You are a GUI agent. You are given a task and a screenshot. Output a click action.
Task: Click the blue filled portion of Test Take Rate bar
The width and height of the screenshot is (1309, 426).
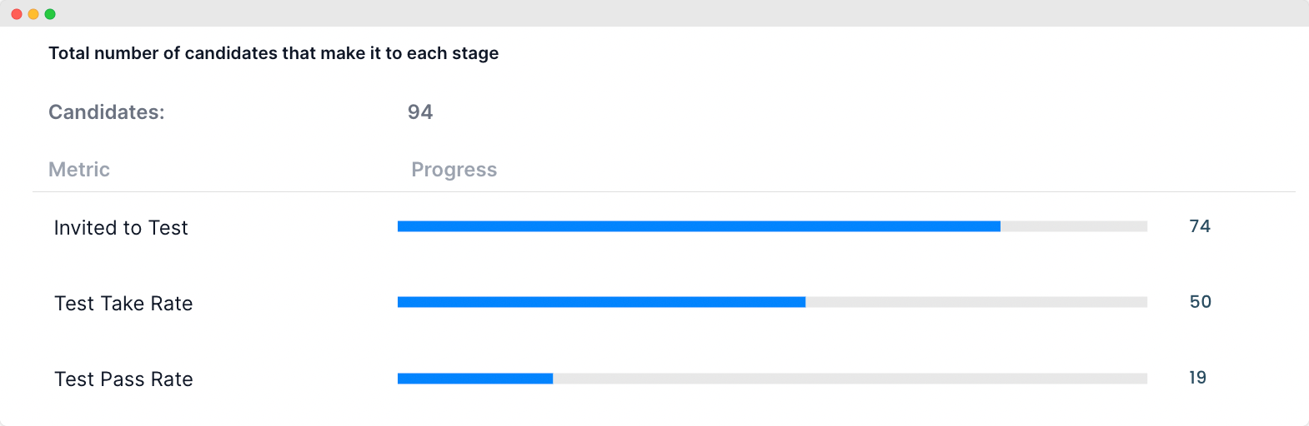click(x=601, y=302)
